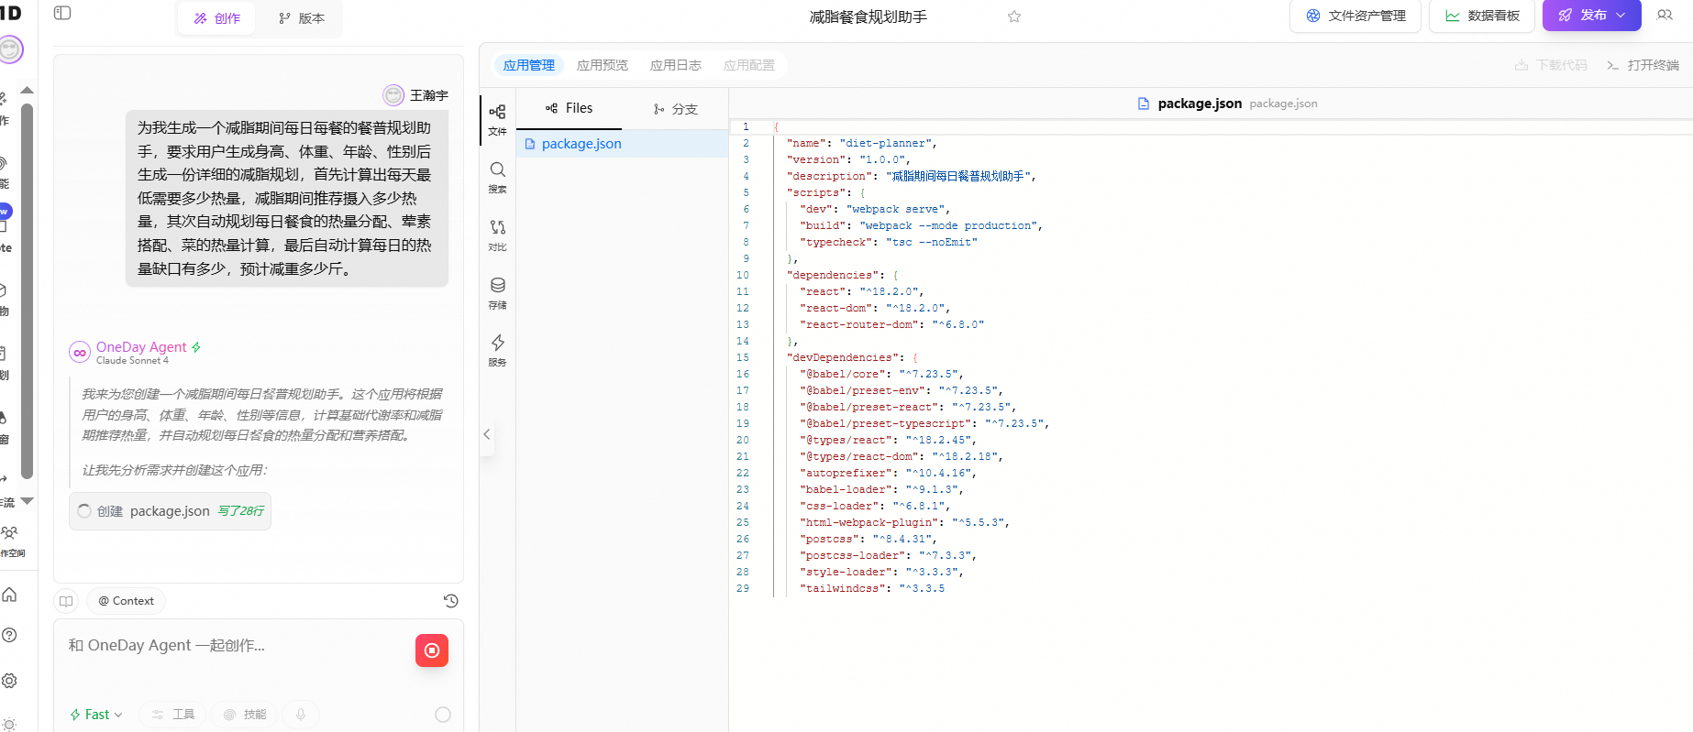Switch to the 版本 tab
The image size is (1693, 732).
[x=302, y=18]
